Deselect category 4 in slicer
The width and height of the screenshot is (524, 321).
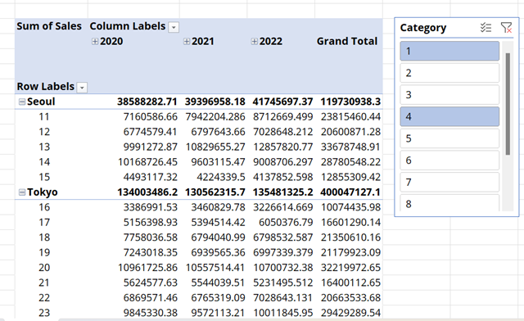449,117
